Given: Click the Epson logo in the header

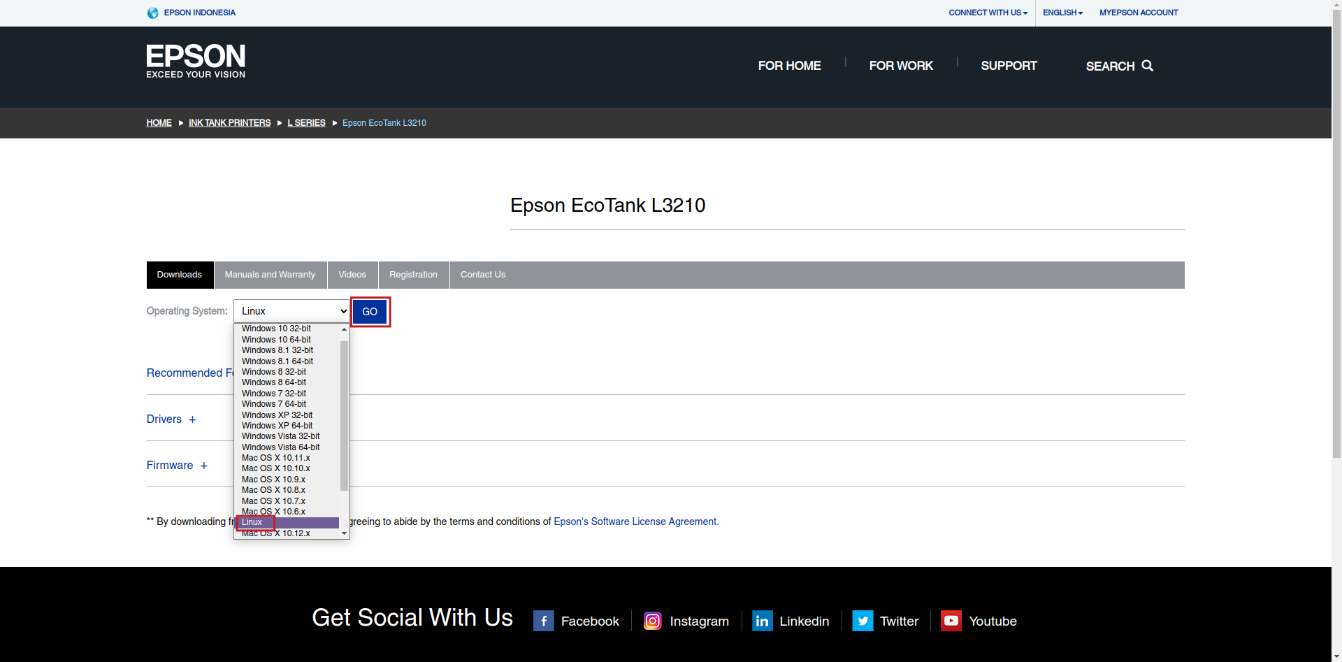Looking at the screenshot, I should click(x=195, y=60).
